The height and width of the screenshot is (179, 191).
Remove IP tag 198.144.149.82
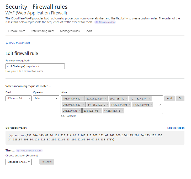coord(82,99)
